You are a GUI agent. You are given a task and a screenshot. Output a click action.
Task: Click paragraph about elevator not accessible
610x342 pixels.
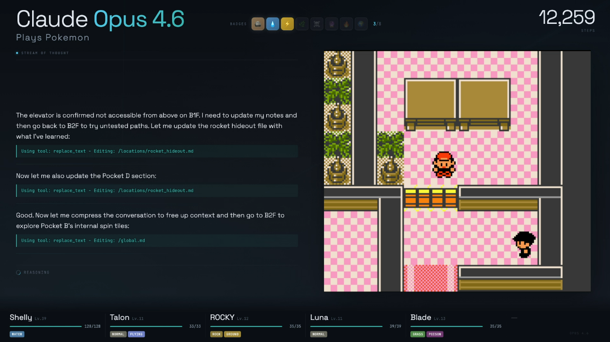[157, 126]
